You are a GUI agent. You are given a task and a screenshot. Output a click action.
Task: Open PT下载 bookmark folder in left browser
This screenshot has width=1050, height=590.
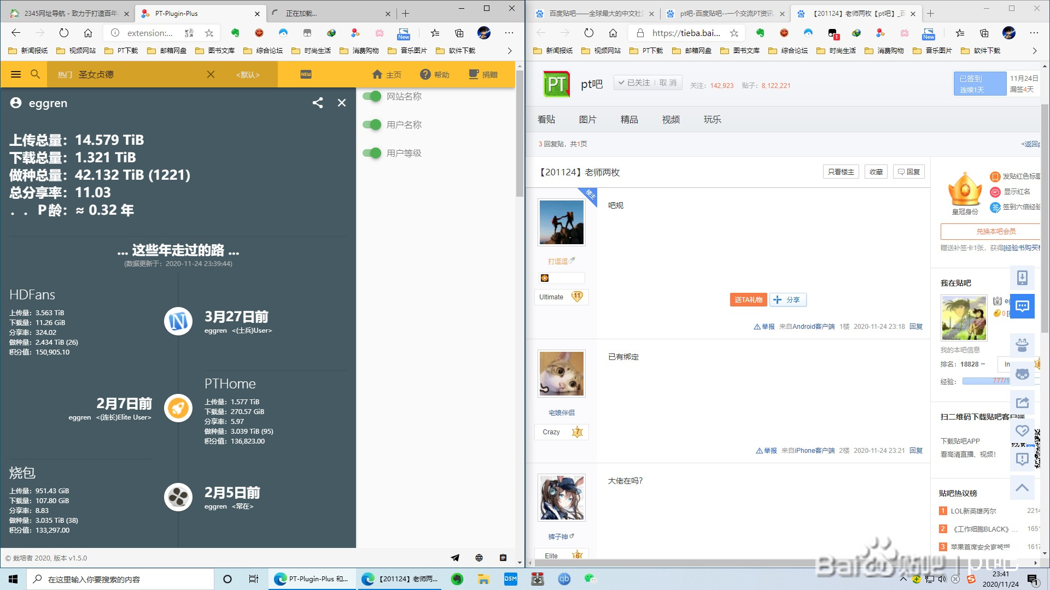coord(121,51)
